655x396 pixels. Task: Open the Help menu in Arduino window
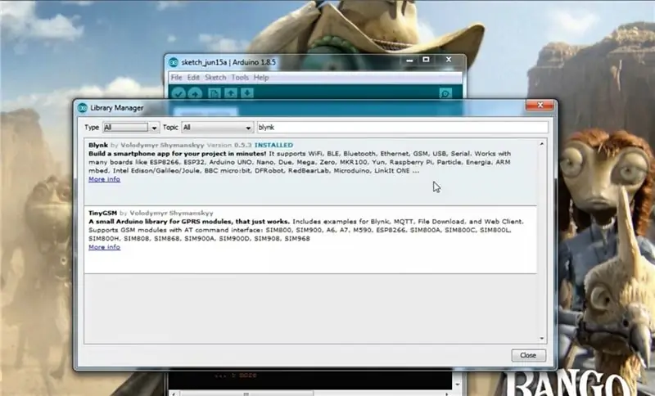[261, 78]
